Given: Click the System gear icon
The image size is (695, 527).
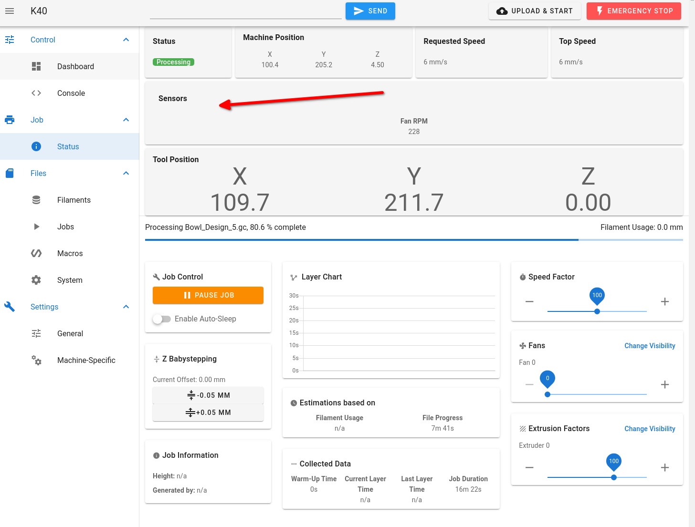Looking at the screenshot, I should coord(36,280).
